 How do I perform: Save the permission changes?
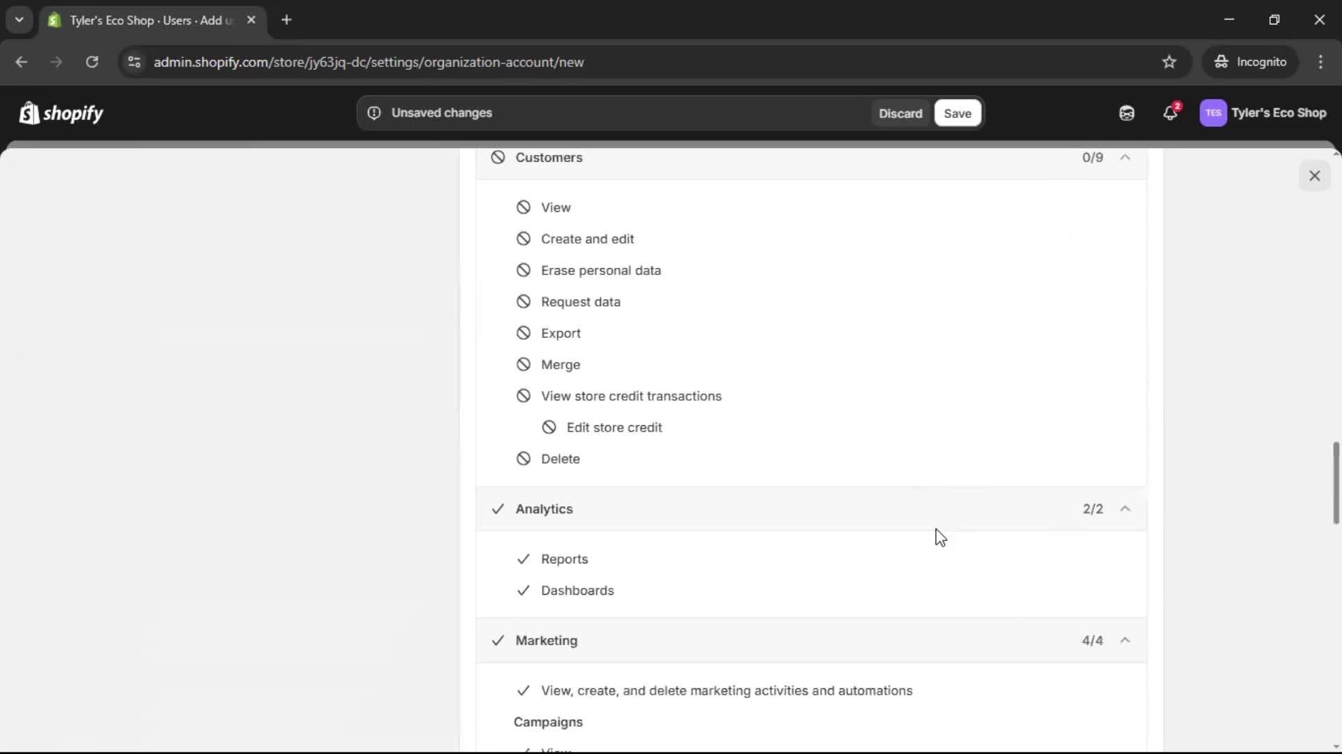point(957,112)
